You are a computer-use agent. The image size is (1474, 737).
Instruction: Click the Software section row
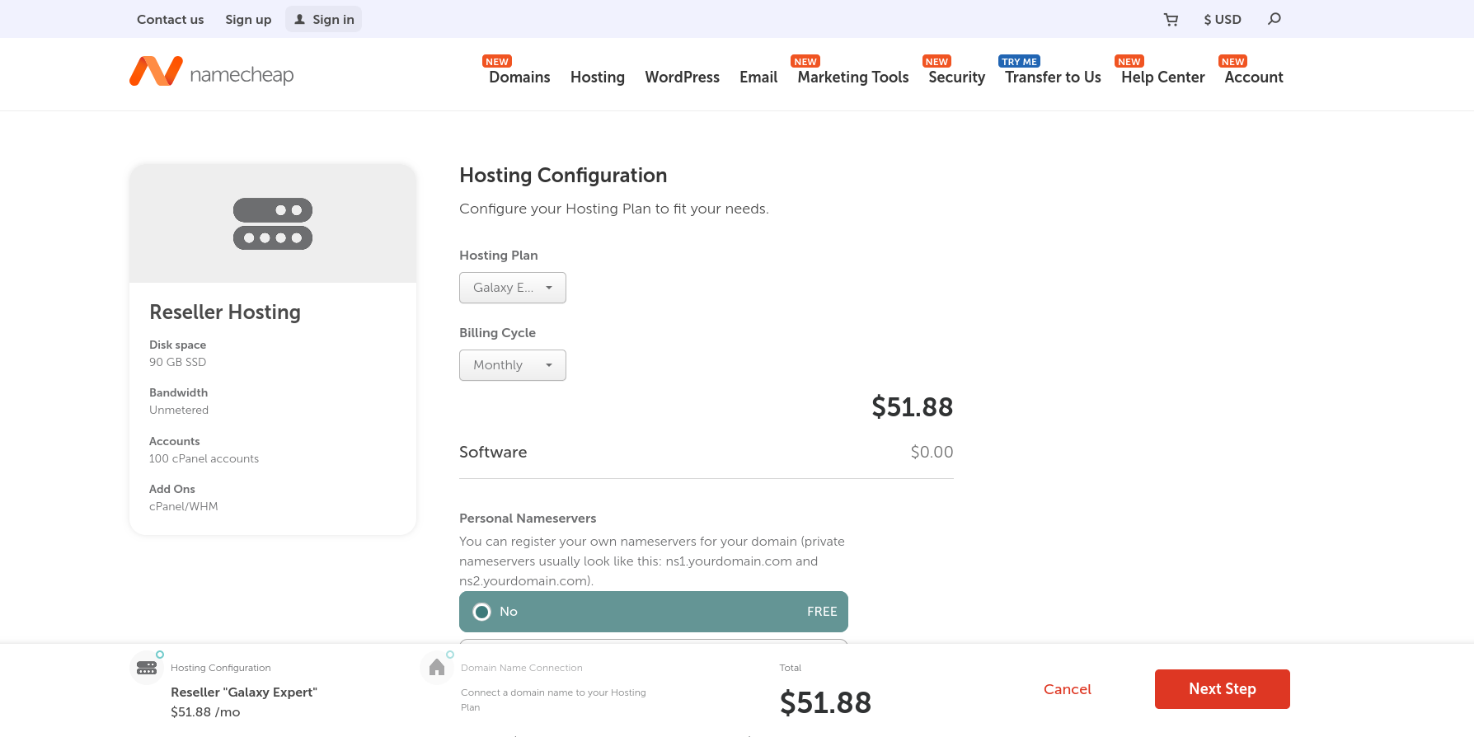(706, 453)
